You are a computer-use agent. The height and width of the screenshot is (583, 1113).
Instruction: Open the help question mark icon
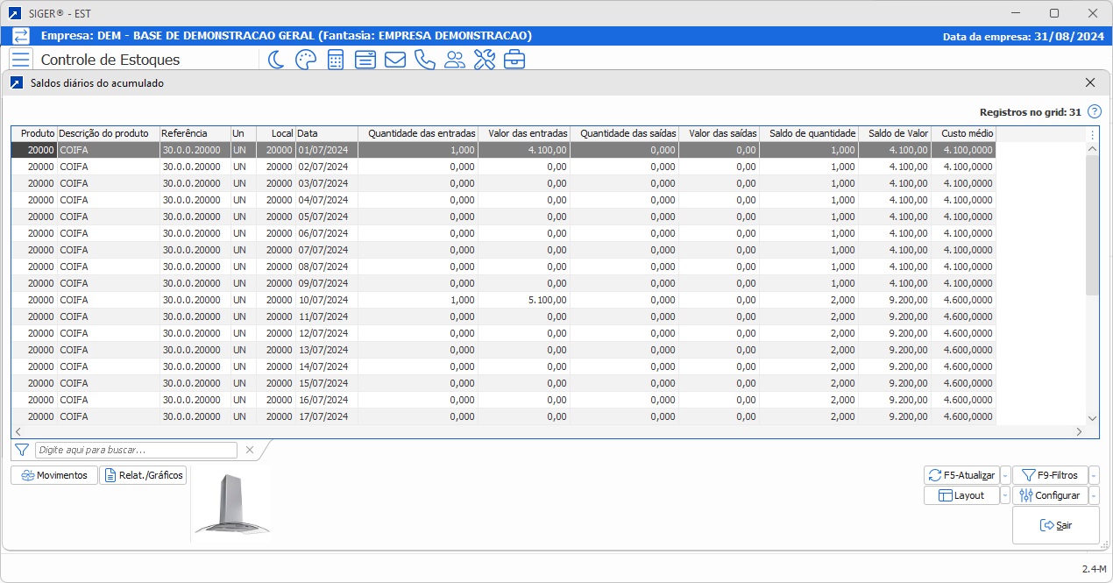[1094, 112]
